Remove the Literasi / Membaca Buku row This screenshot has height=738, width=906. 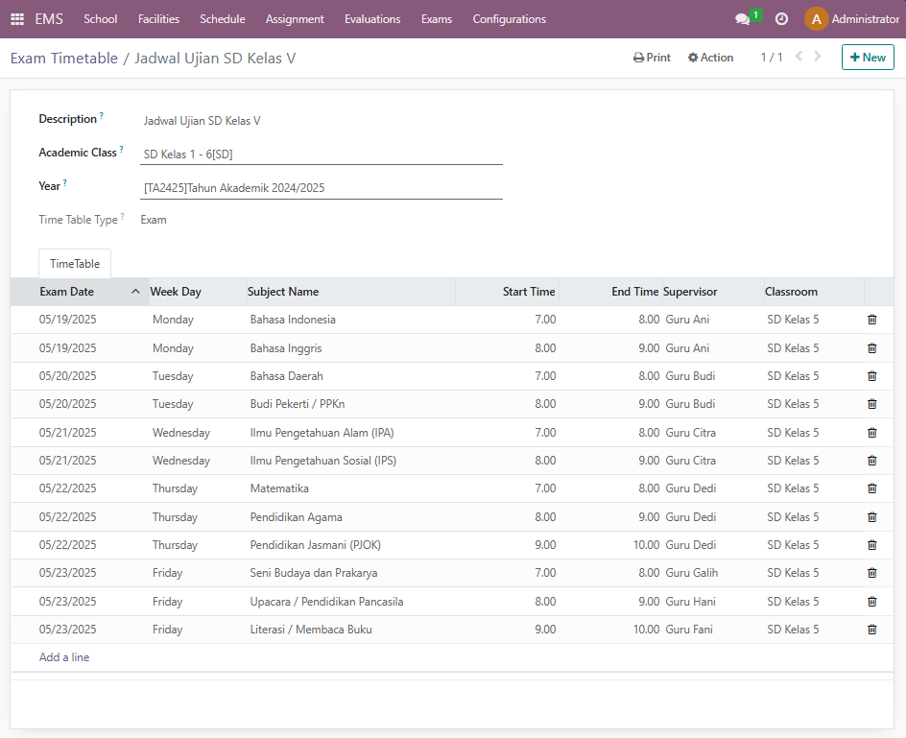coord(871,630)
